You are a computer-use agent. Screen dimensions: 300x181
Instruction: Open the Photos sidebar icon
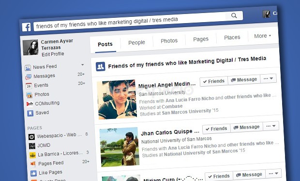coord(29,95)
